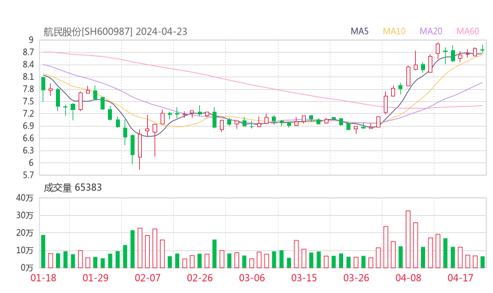This screenshot has height=293, width=493.
Task: Click the 成交量 65383 volume label
Action: [x=73, y=188]
